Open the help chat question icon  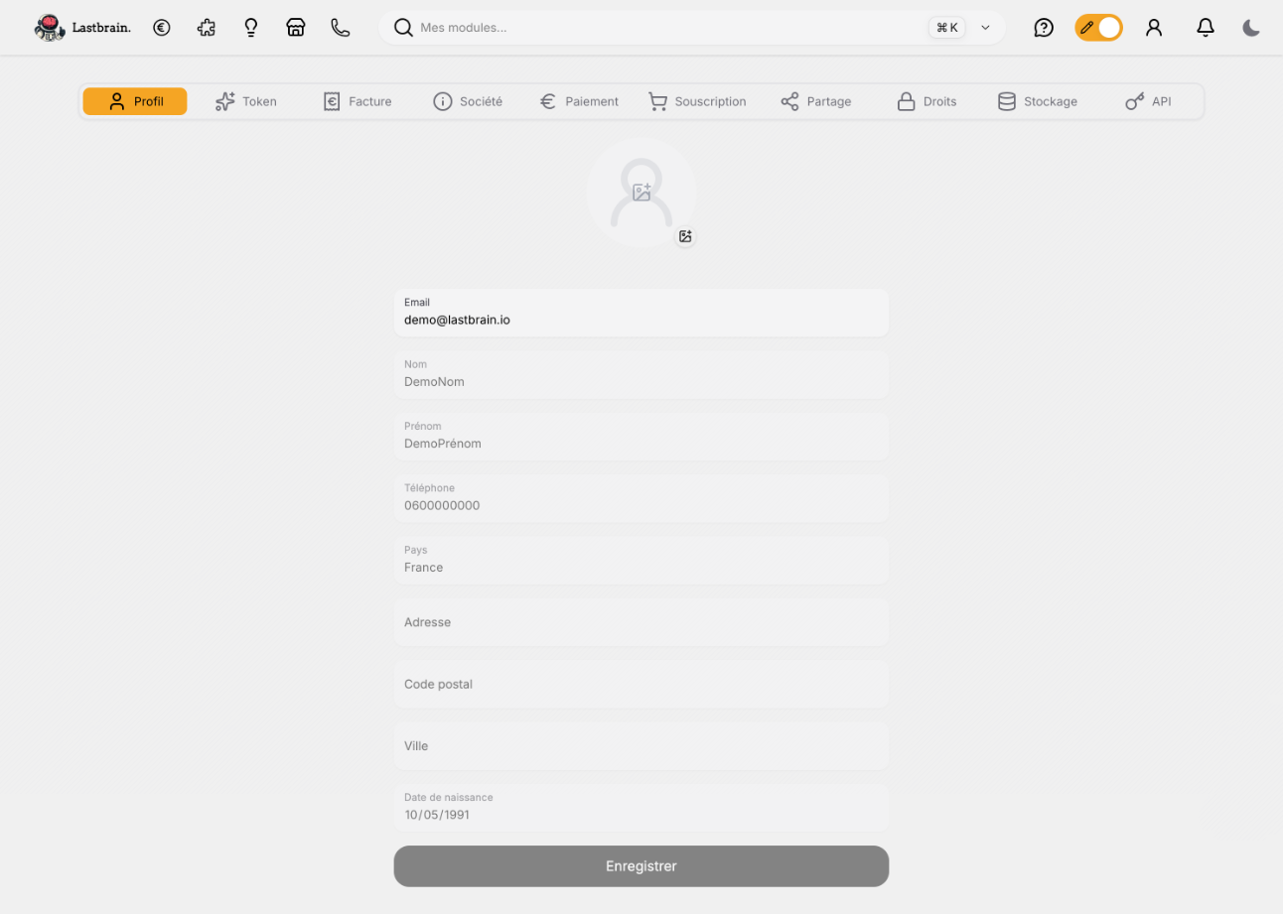coord(1044,28)
